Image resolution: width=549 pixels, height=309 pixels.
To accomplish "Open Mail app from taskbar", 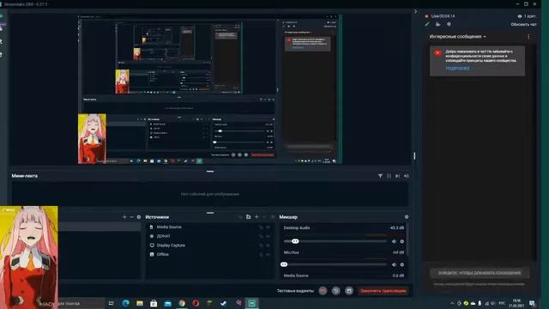I will (168, 303).
